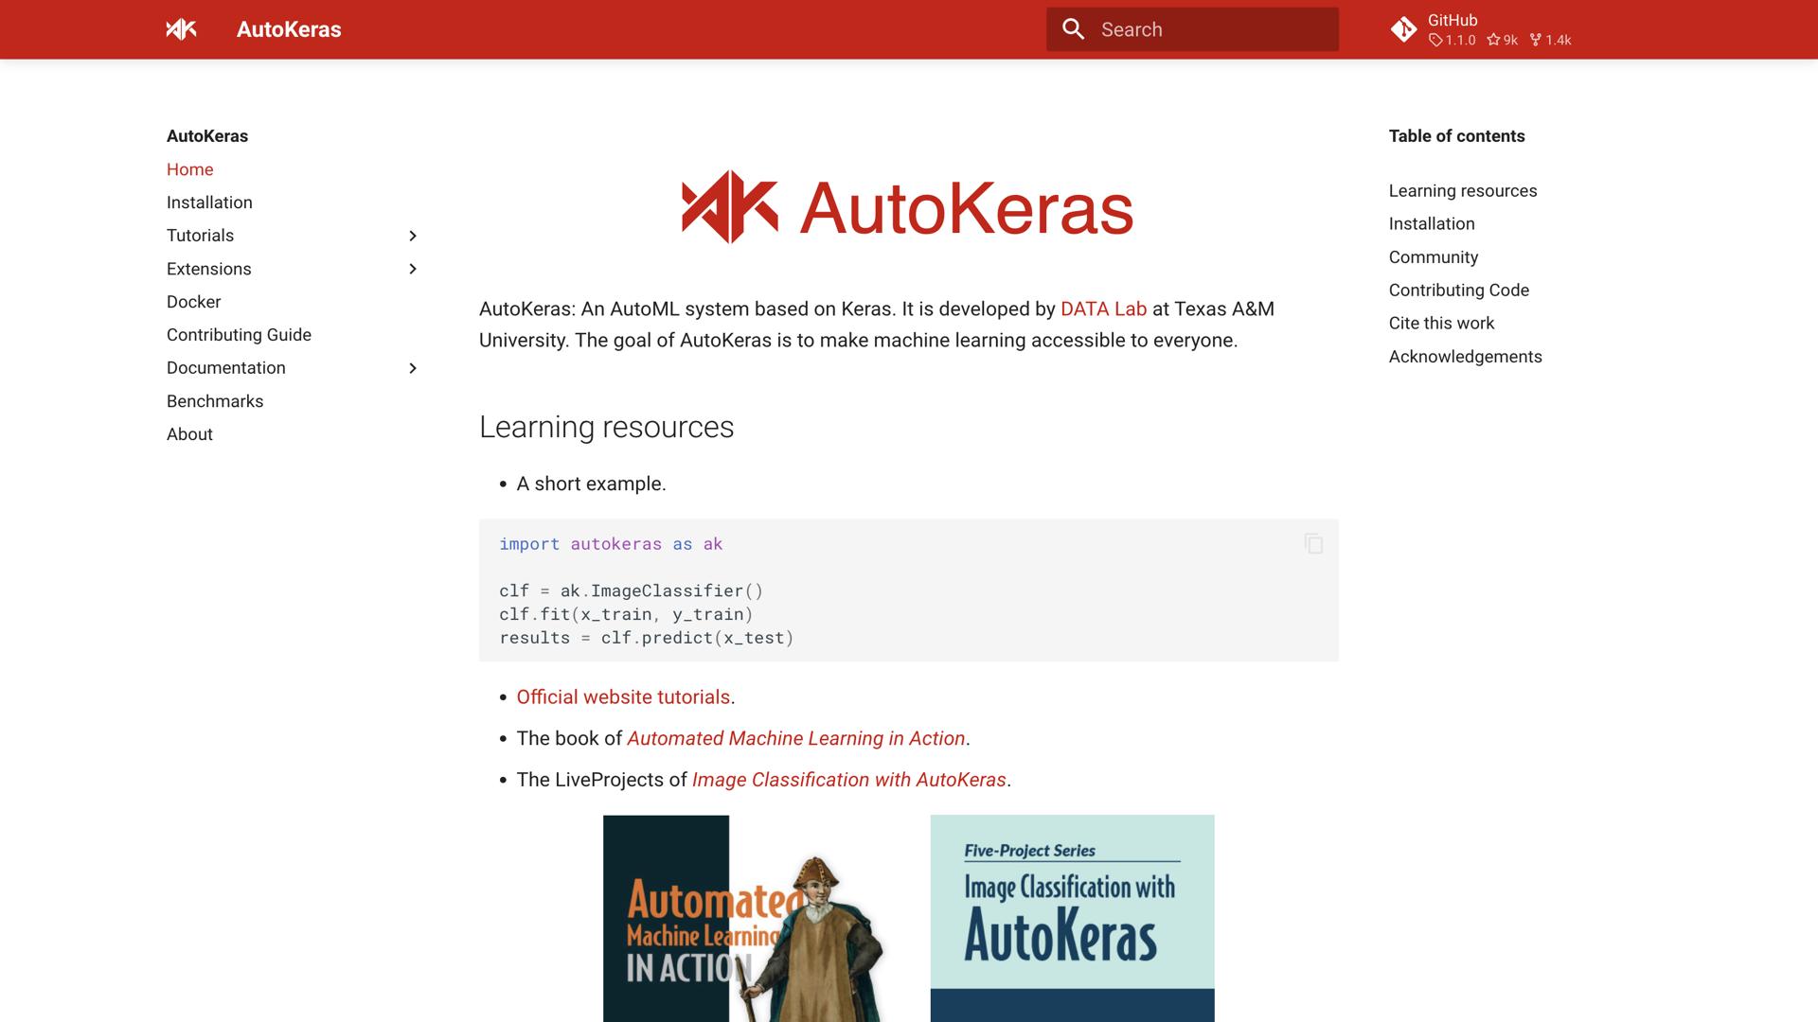Click the 9k stars icon

click(1493, 40)
